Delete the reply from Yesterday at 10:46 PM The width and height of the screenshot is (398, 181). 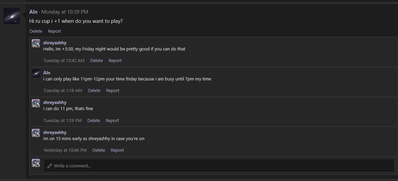click(x=99, y=150)
